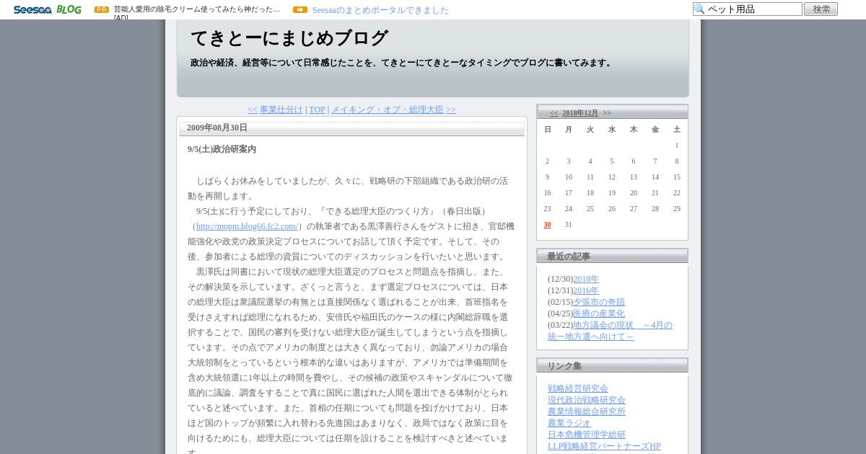
Task: Click calendar day 15
Action: click(x=677, y=177)
